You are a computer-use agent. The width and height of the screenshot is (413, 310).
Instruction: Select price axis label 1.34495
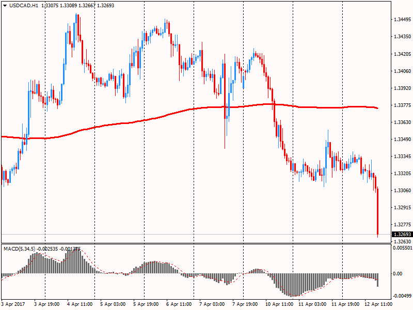click(x=402, y=20)
